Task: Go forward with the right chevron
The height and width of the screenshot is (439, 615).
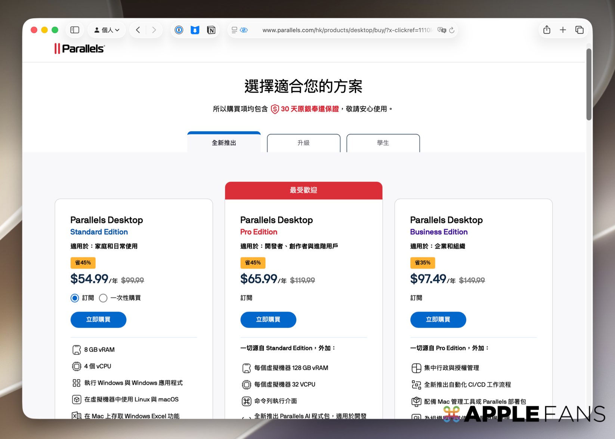Action: [154, 30]
